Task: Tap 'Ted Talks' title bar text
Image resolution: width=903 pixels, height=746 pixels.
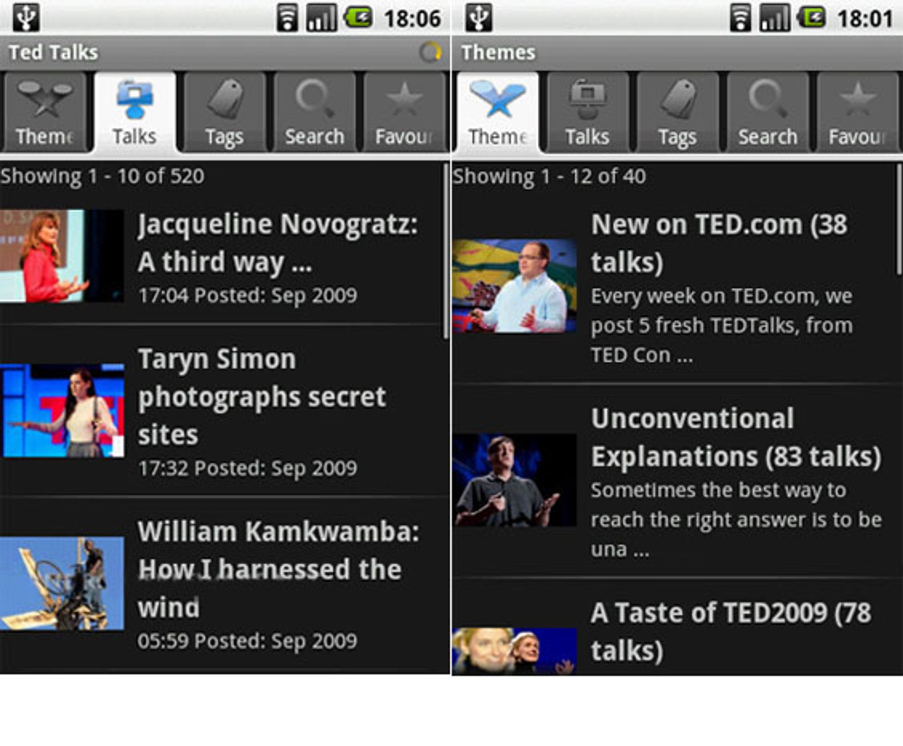Action: (x=53, y=52)
